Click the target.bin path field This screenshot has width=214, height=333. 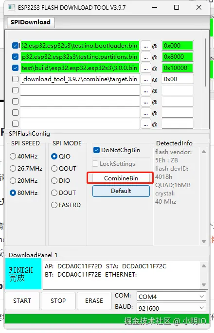[80, 79]
